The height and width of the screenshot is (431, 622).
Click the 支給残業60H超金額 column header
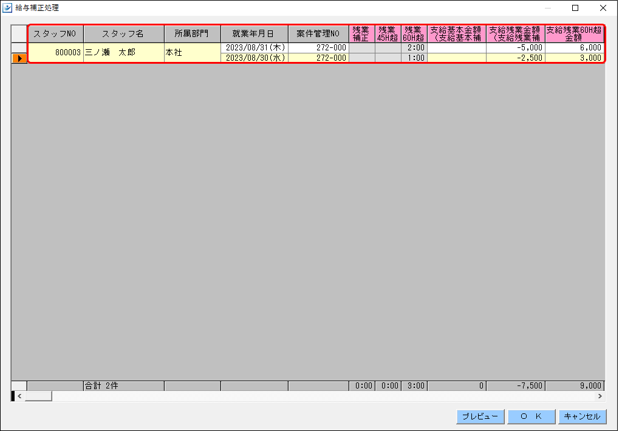(x=575, y=34)
